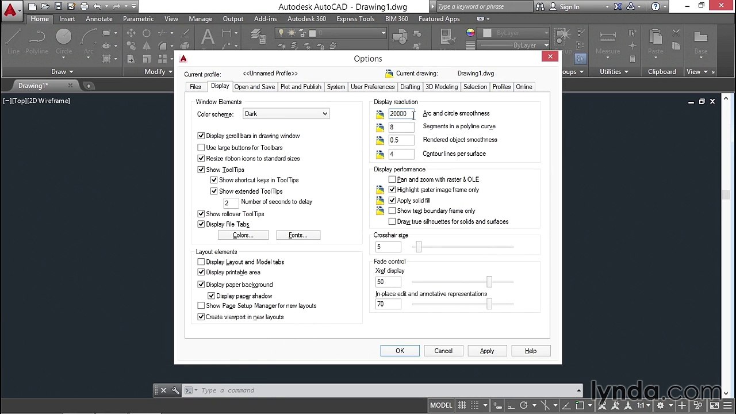
Task: Click the binoculars search icon
Action: 540,7
